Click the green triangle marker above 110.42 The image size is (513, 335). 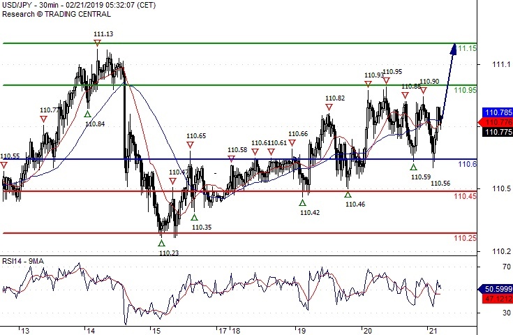click(x=303, y=203)
